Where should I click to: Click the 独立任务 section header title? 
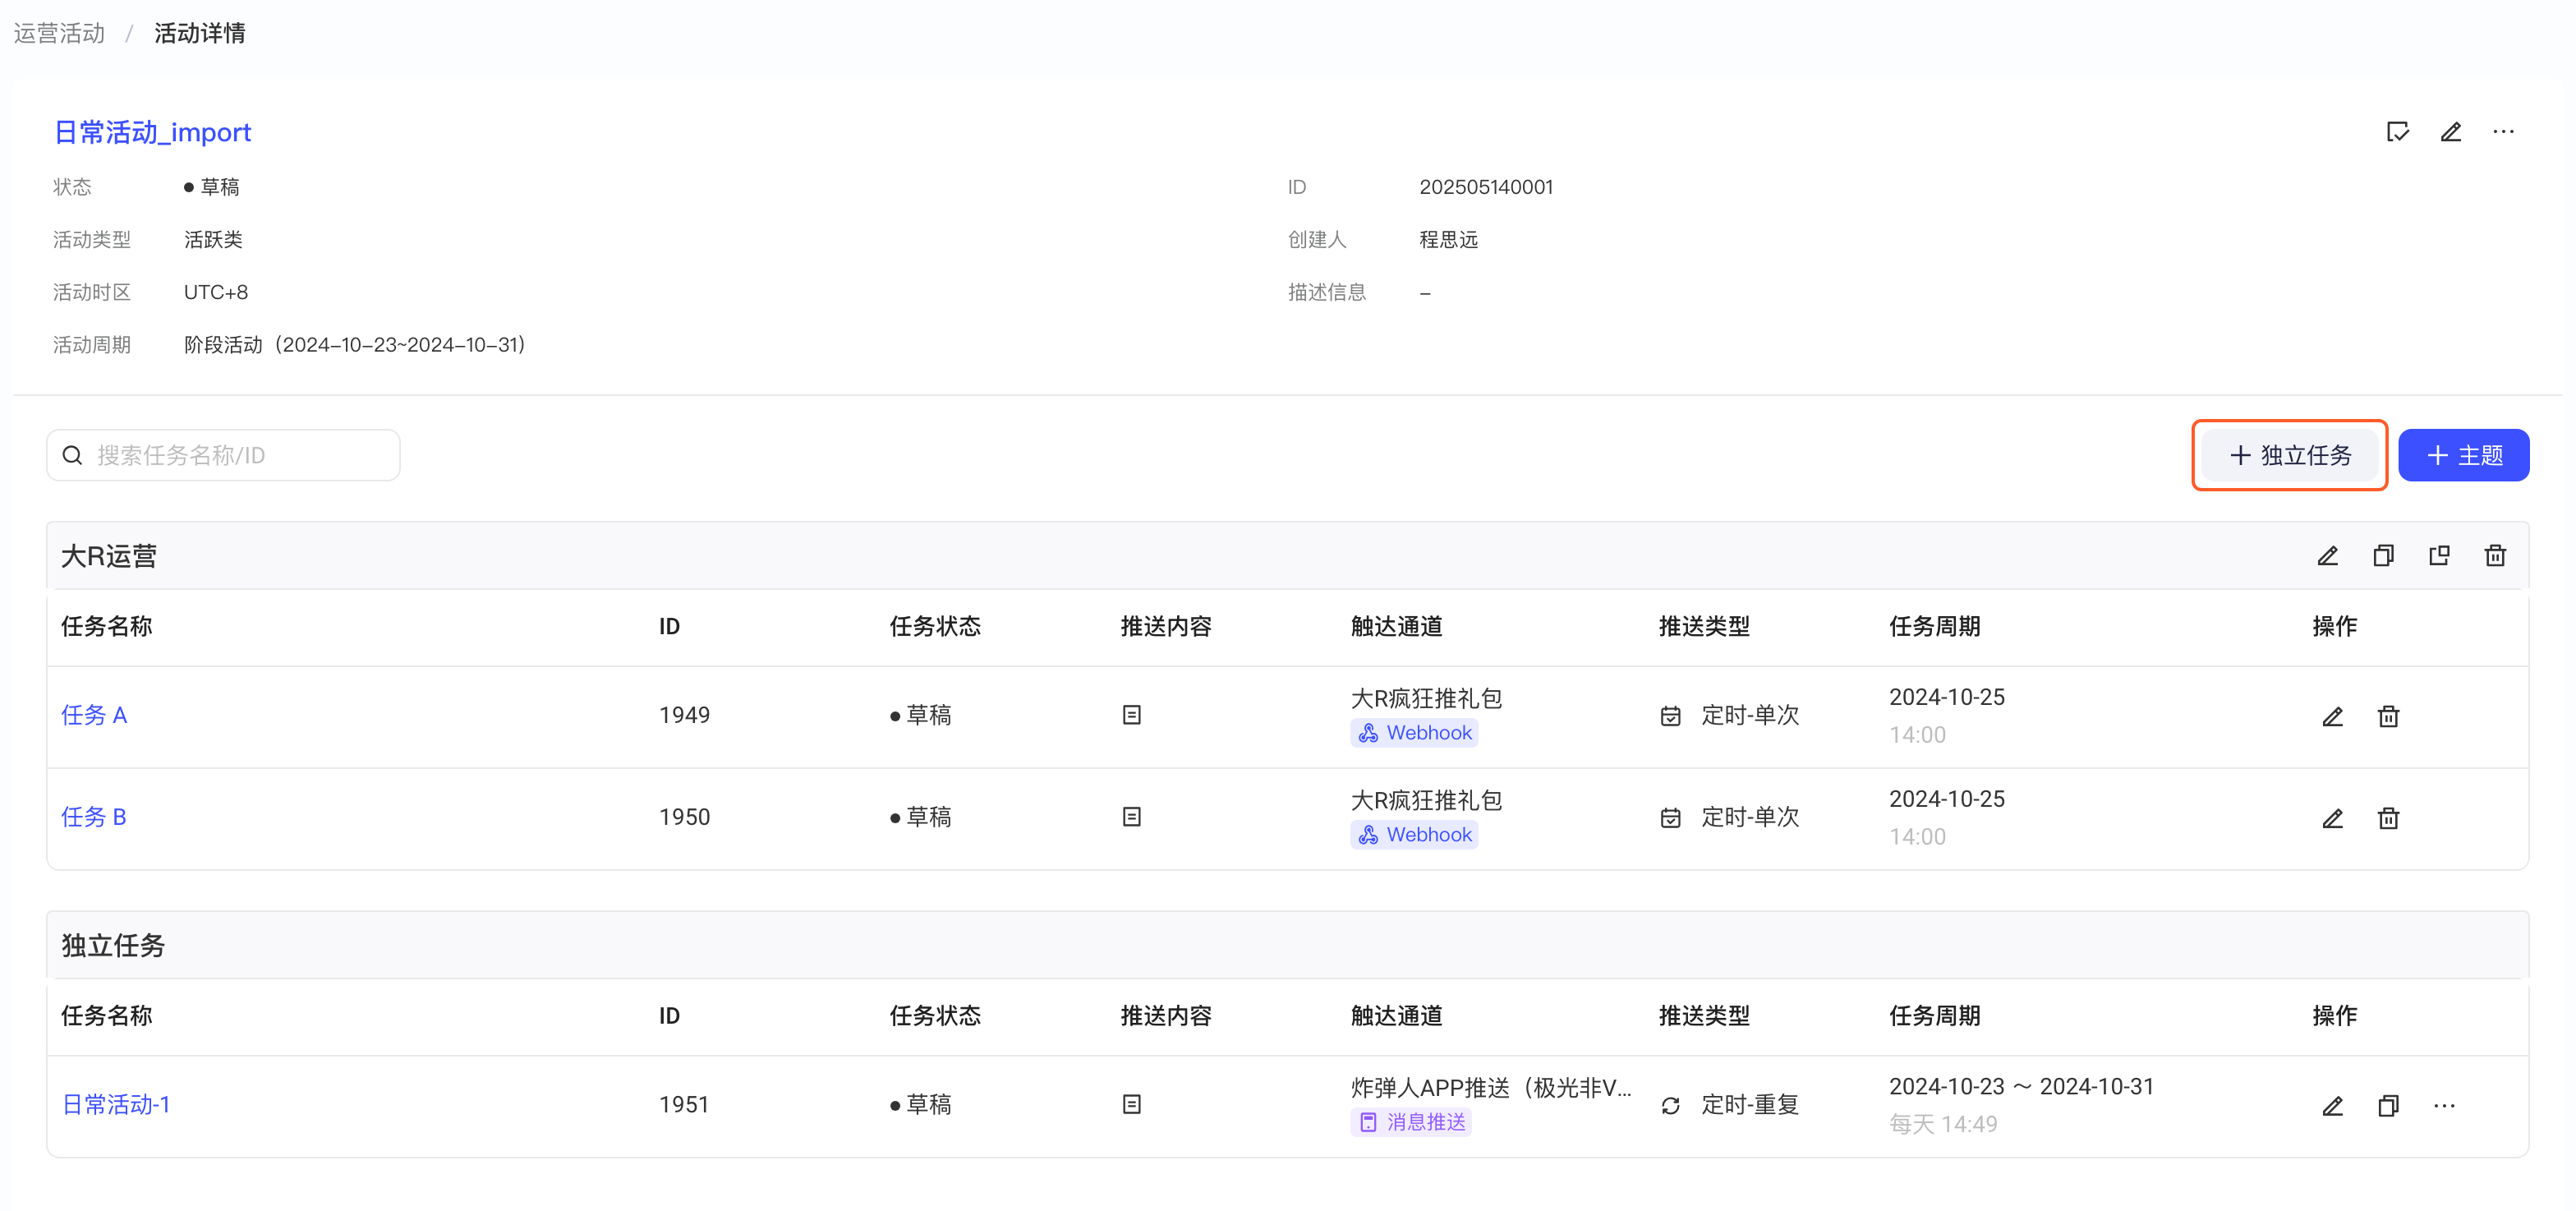click(113, 945)
